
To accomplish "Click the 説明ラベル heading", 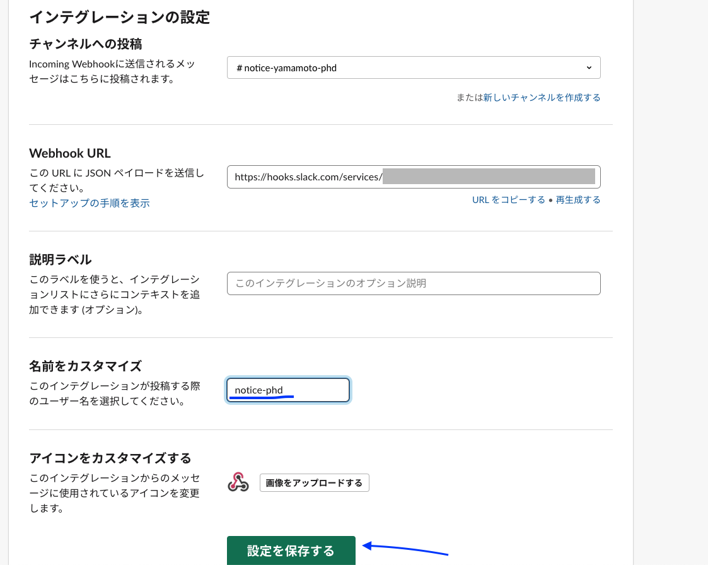I will point(61,260).
